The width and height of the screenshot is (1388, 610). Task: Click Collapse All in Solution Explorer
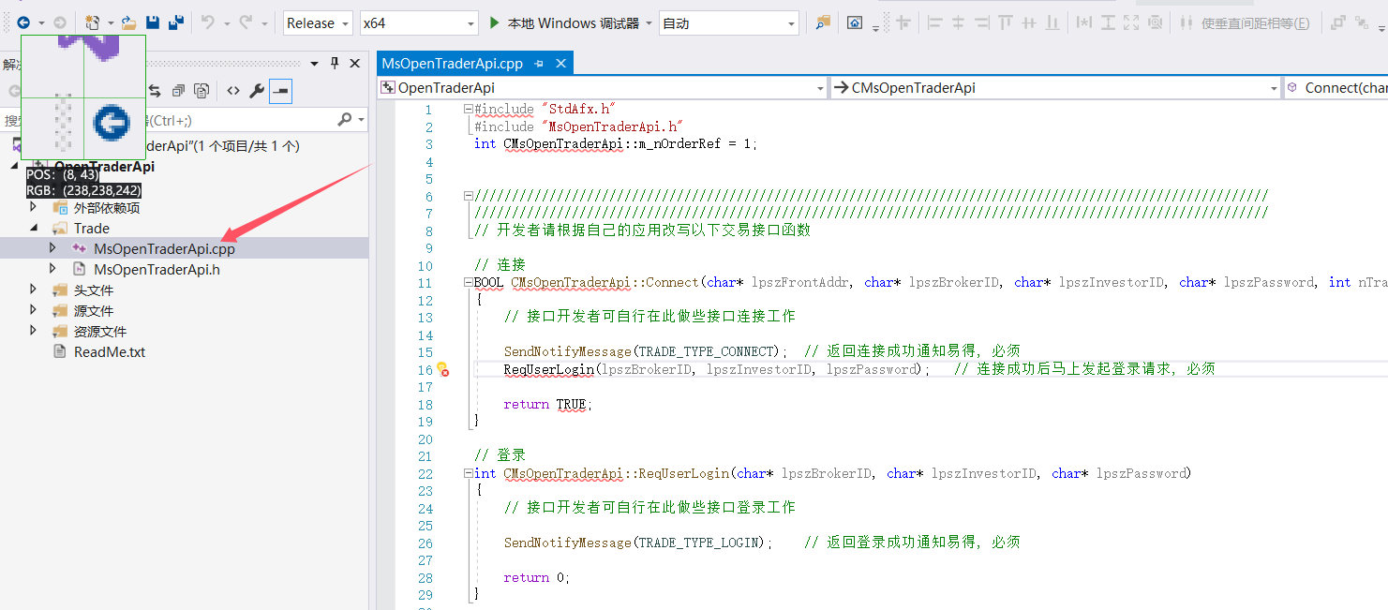click(177, 91)
